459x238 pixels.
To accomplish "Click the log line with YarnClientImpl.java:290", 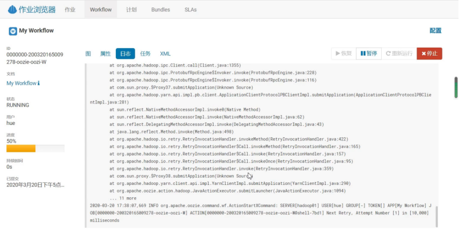I will point(230,183).
